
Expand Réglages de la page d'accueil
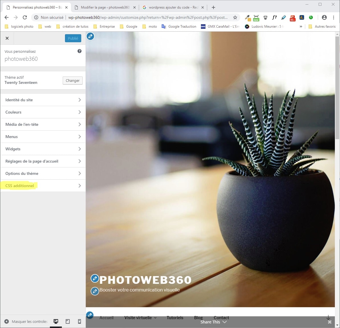pyautogui.click(x=43, y=161)
